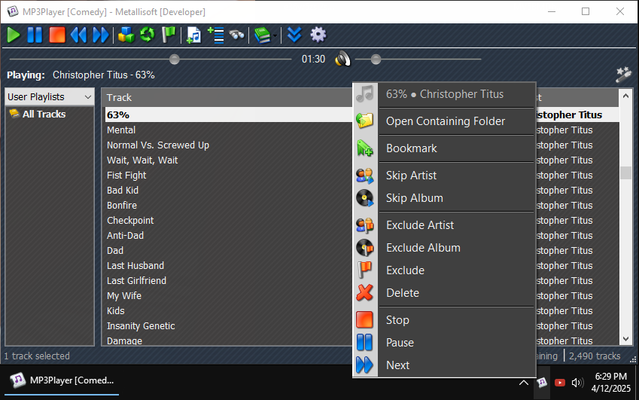Open the User Playlists dropdown
The width and height of the screenshot is (639, 400).
point(50,96)
